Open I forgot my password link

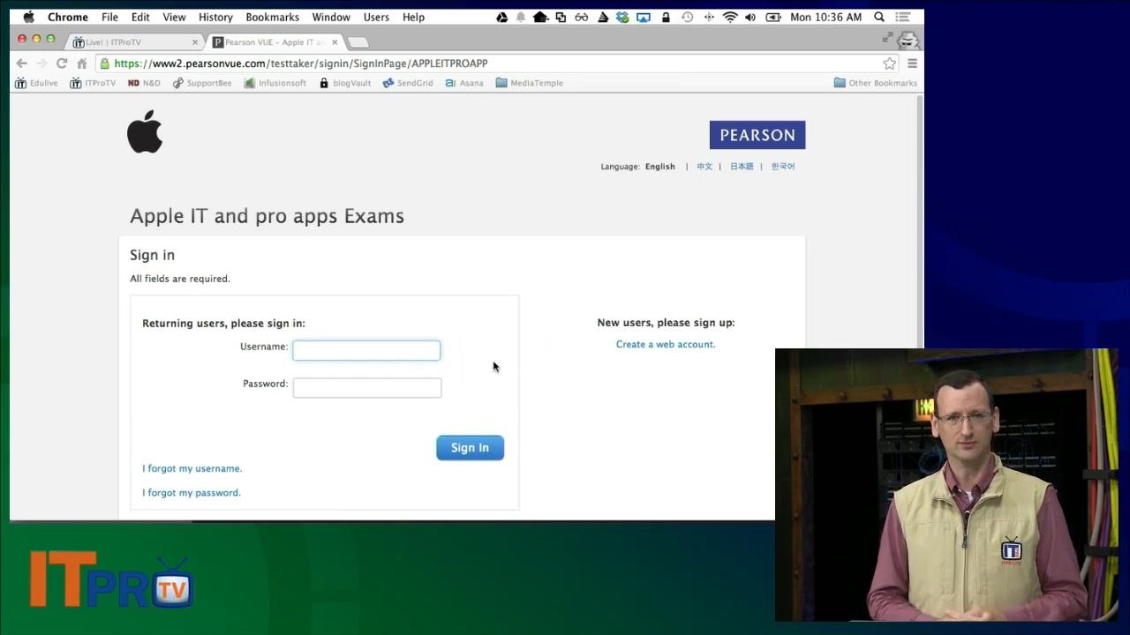[191, 493]
